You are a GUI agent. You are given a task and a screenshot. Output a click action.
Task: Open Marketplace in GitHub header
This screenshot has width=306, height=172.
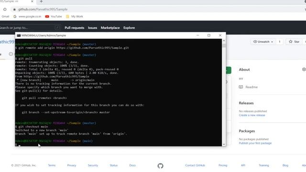pyautogui.click(x=110, y=28)
